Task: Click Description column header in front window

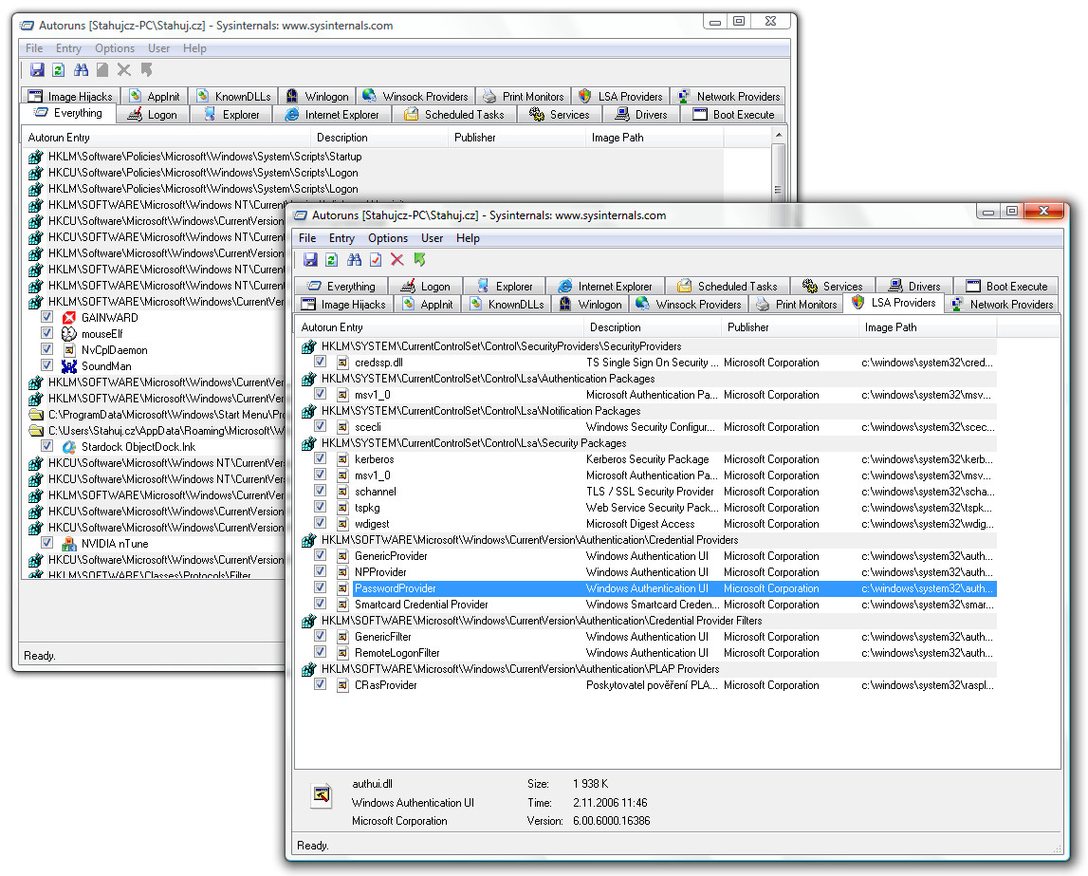Action: pos(653,326)
